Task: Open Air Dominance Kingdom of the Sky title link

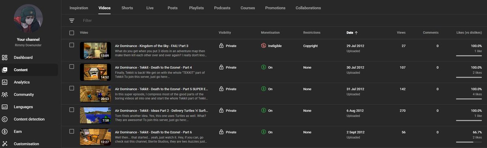Action: pos(151,46)
